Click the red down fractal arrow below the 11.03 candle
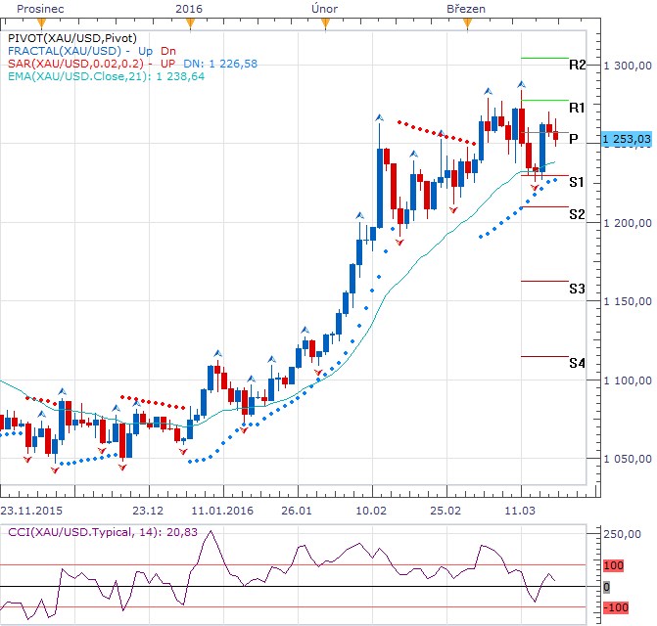Viewport: 657px width, 626px height. click(x=536, y=186)
